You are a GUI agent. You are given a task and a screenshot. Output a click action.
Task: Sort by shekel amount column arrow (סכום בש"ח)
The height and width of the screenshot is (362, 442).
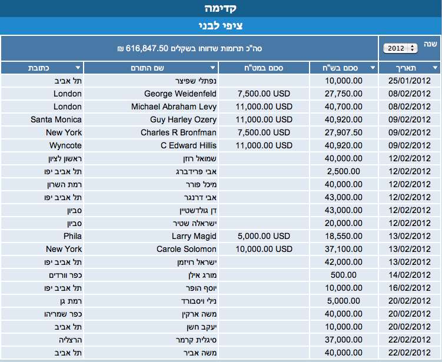point(373,68)
